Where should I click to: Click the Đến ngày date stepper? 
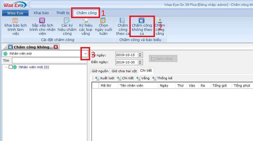[140, 62]
